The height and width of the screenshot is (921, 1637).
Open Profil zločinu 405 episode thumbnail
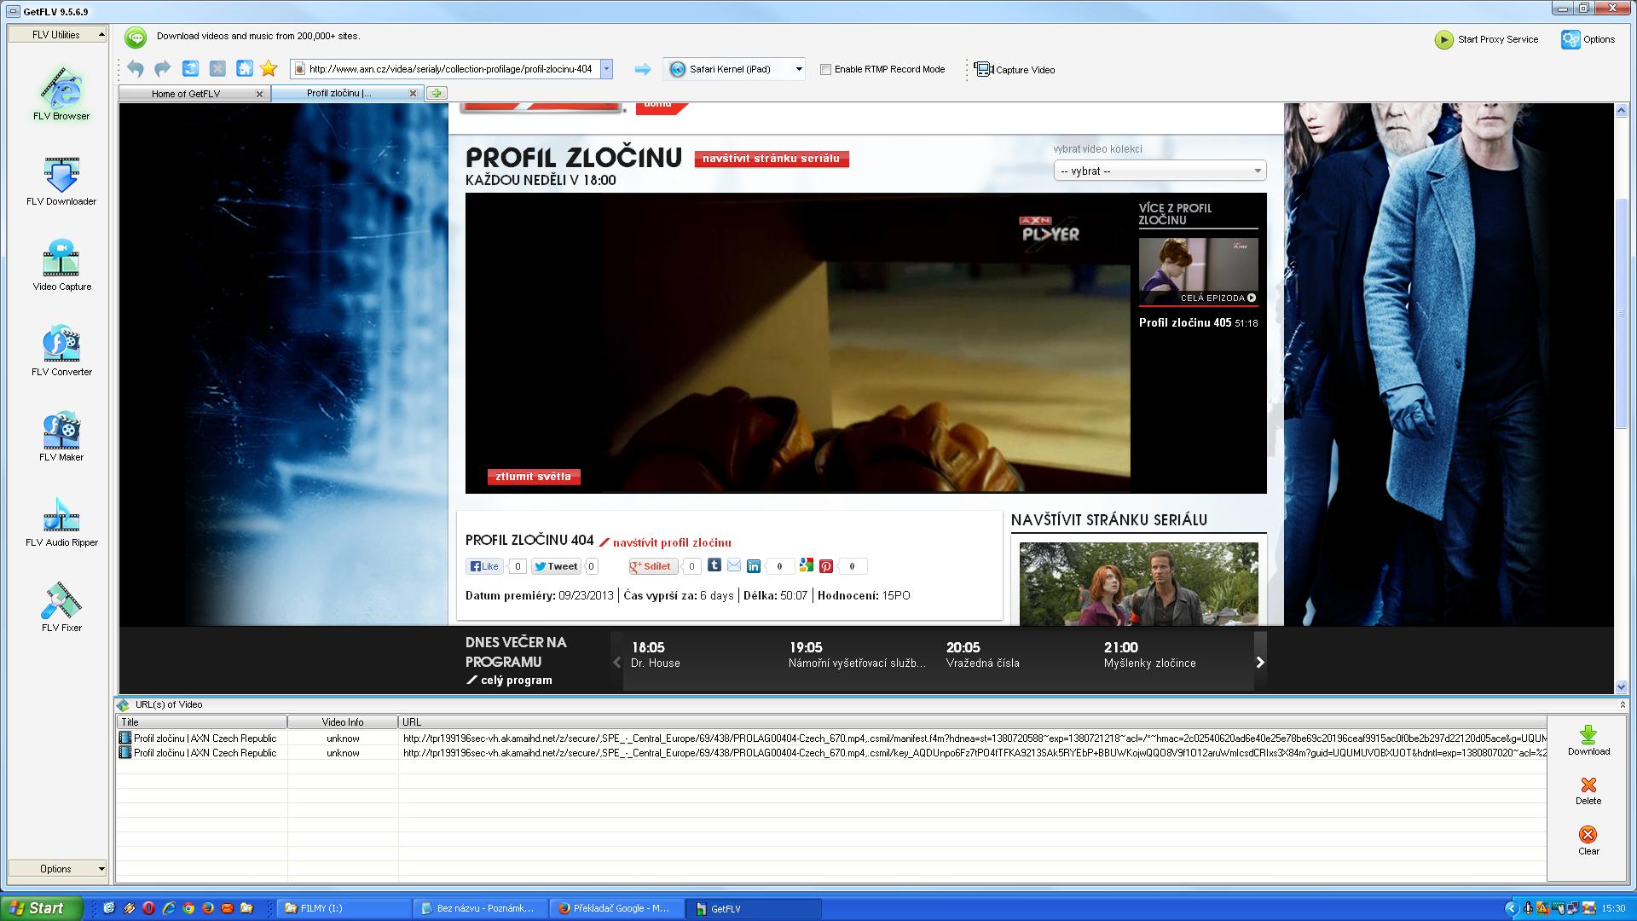(x=1198, y=271)
